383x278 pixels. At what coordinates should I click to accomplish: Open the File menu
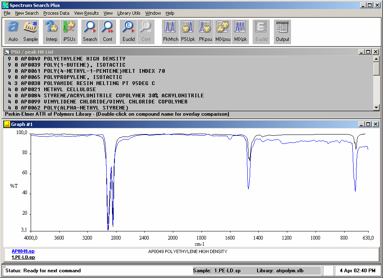coord(7,13)
